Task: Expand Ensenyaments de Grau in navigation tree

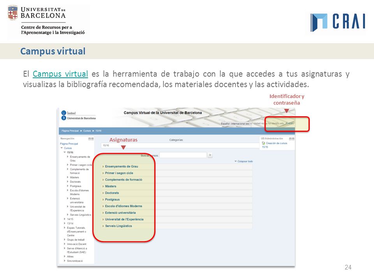Action: coord(68,157)
